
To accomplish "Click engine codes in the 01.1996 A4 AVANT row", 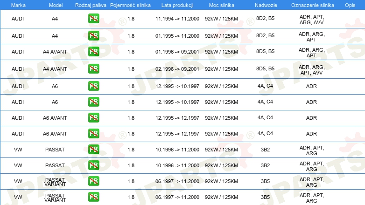I will (311, 53).
